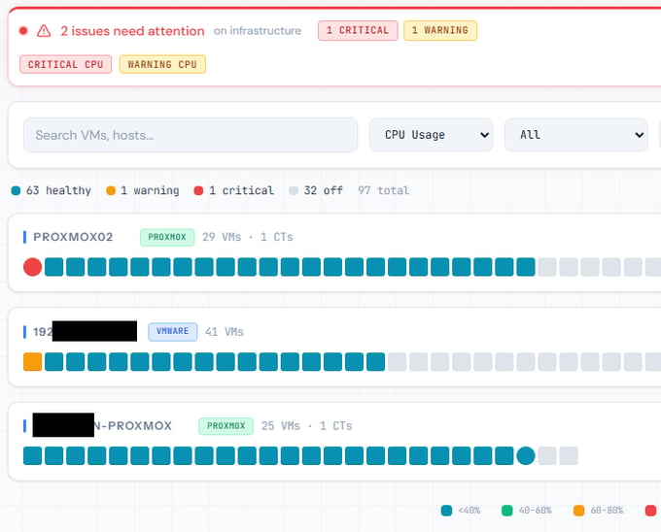The height and width of the screenshot is (532, 661).
Task: Click the red critical VM circle in PROXMOX02
Action: (x=32, y=267)
